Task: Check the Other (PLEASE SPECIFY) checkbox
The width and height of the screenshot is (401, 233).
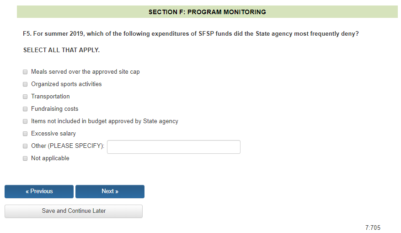Action: click(25, 146)
